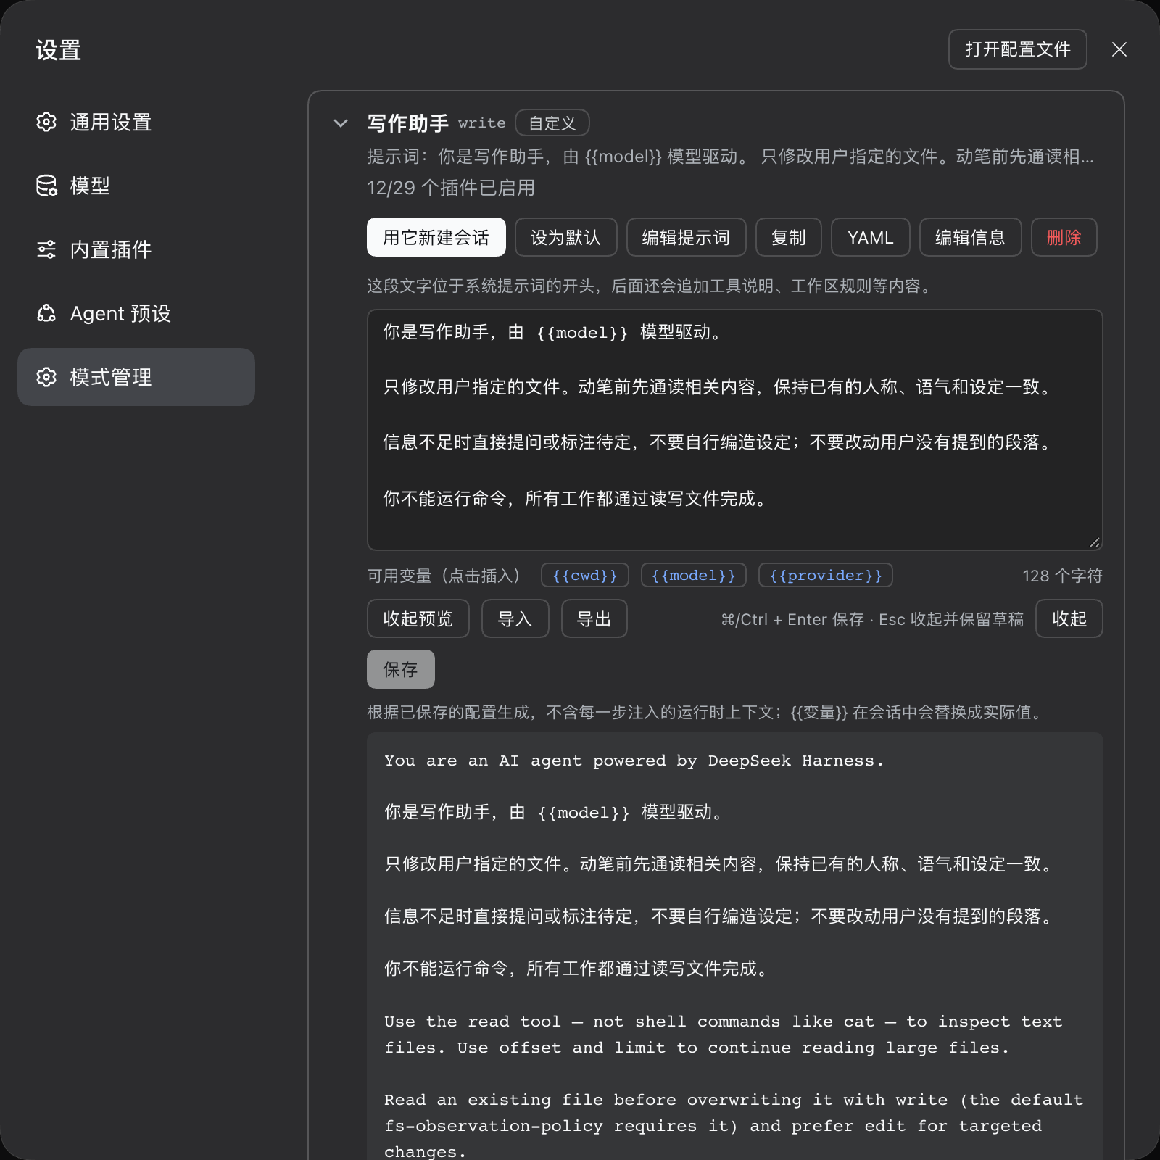
Task: Collapse the 写作助手 mode chevron
Action: pos(341,123)
